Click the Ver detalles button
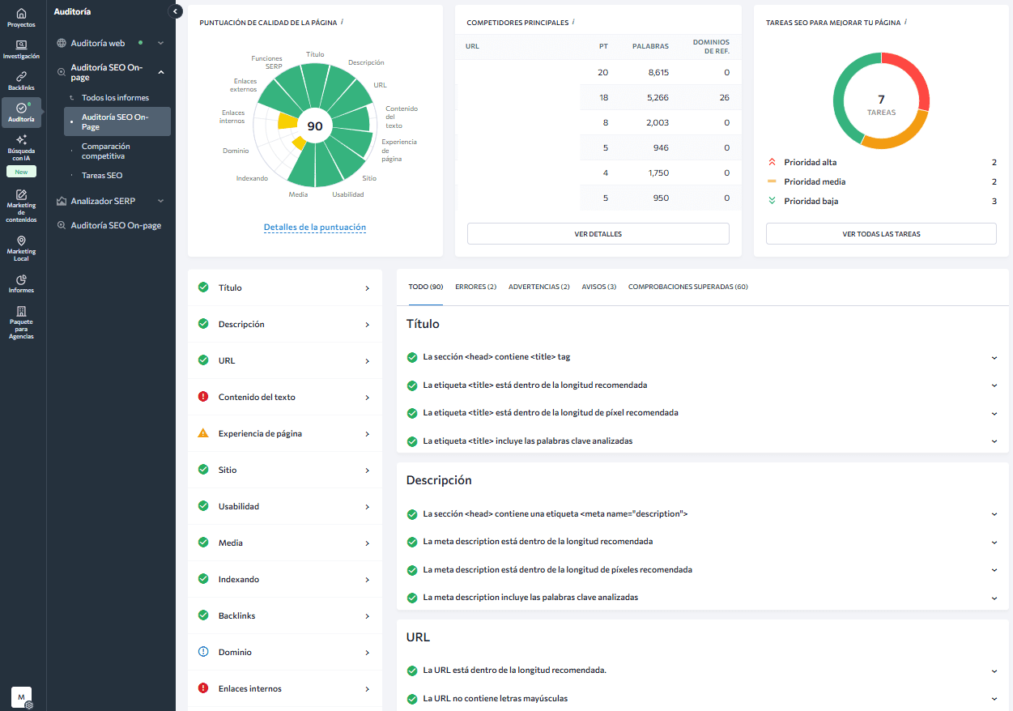The width and height of the screenshot is (1013, 711). [598, 234]
